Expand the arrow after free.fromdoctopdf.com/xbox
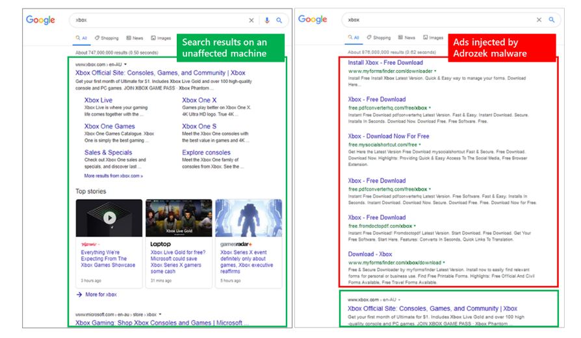 416,226
